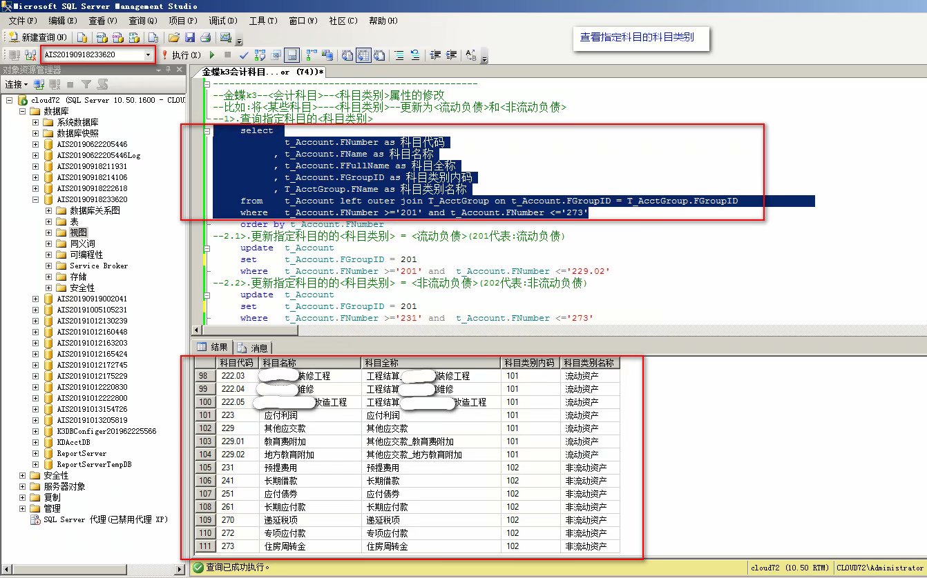Click the Parse query checkmark icon
The height and width of the screenshot is (578, 927).
click(x=244, y=55)
